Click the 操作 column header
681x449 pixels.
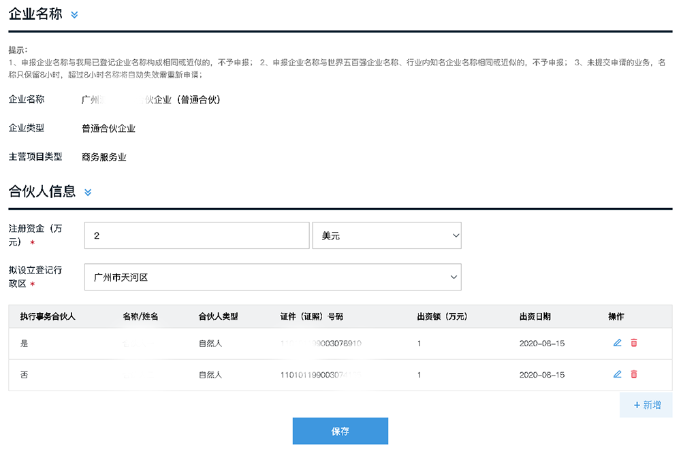point(616,316)
